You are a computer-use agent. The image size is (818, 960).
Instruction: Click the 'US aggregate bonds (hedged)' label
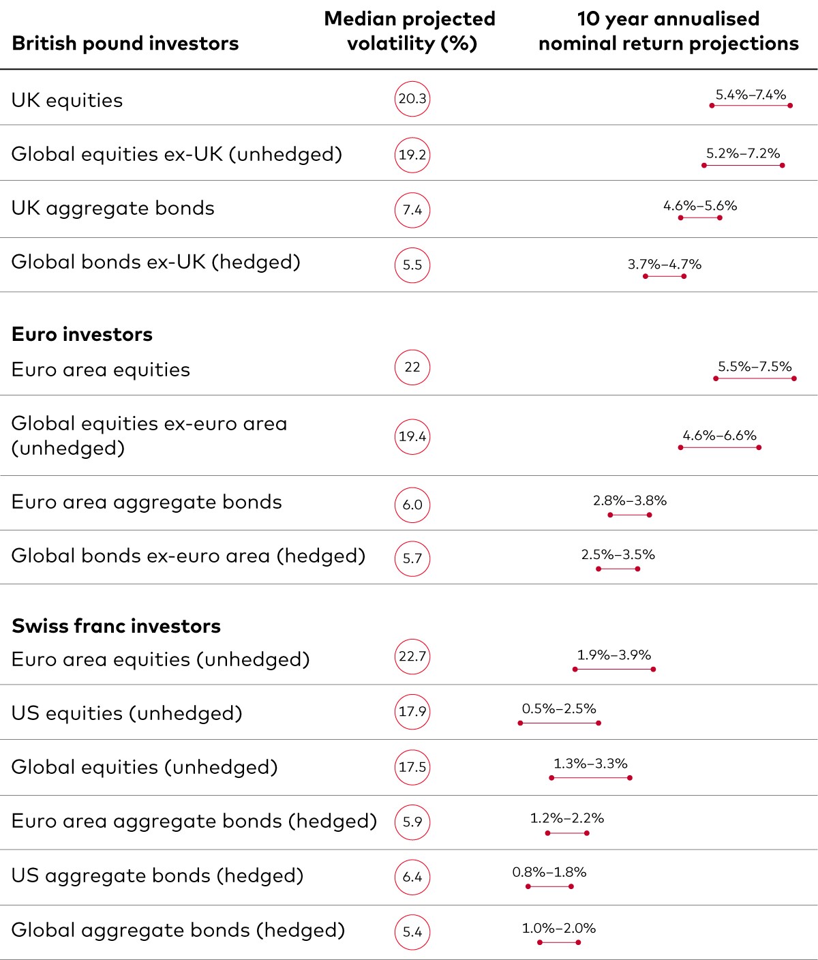157,875
